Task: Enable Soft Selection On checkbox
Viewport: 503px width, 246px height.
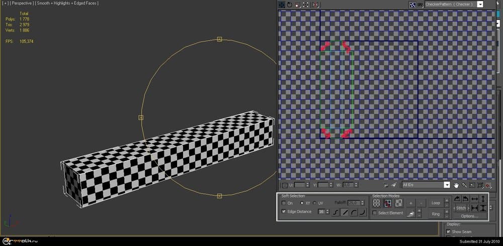Action: (x=284, y=203)
